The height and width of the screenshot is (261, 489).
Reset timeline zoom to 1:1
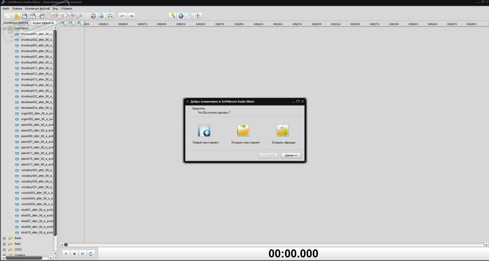coord(80,24)
